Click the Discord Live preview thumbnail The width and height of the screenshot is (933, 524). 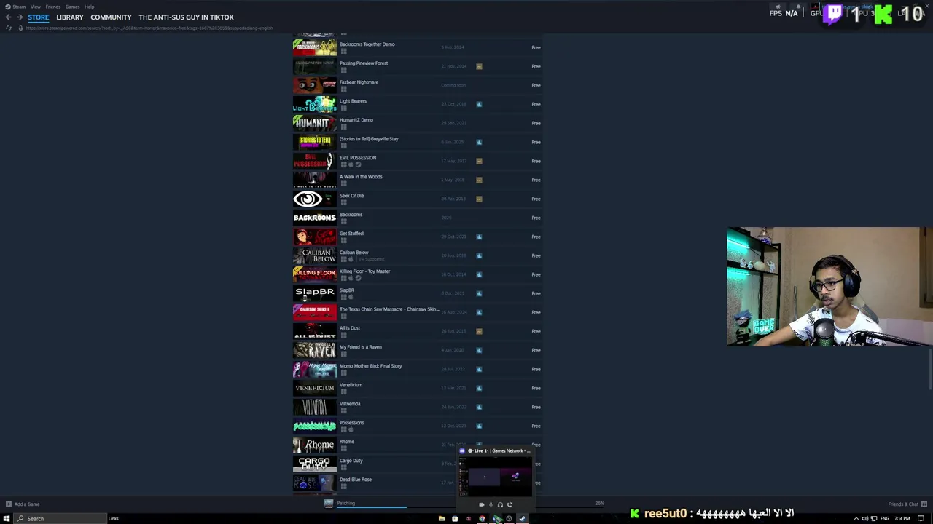[x=496, y=477]
